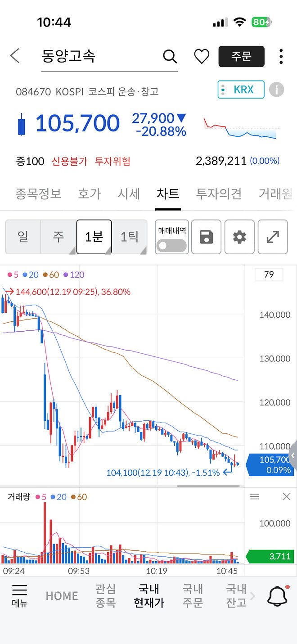Save the chart using the save icon
Image resolution: width=297 pixels, height=644 pixels.
pos(206,237)
